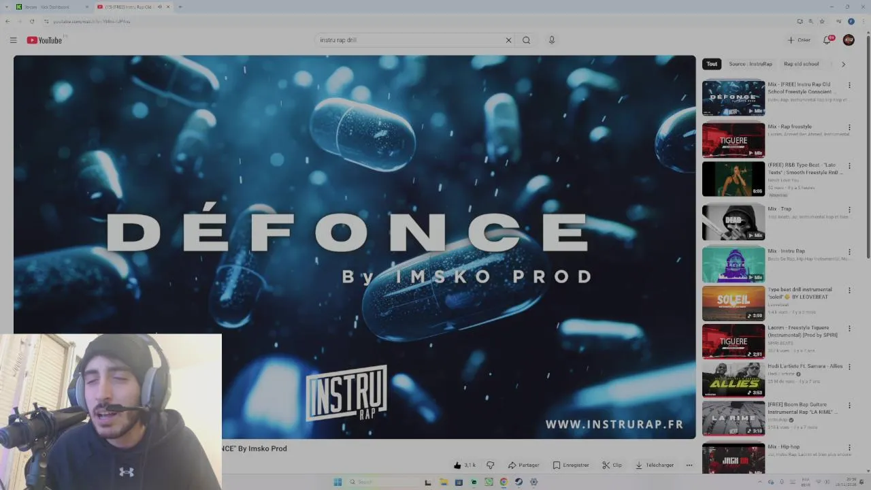Like the video with thumbs up
The width and height of the screenshot is (871, 490).
pyautogui.click(x=465, y=465)
